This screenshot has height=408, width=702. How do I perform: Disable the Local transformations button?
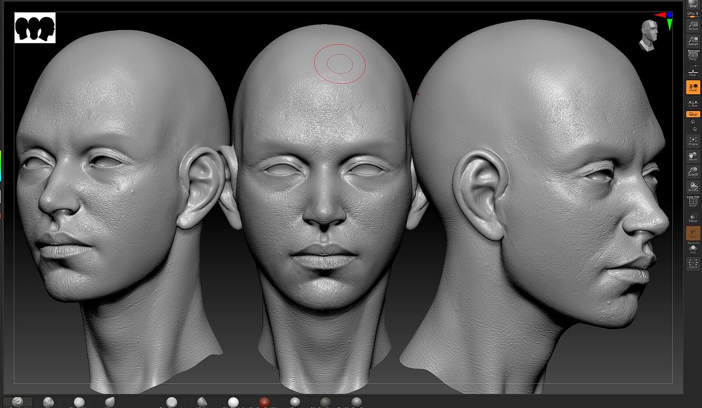tap(693, 88)
